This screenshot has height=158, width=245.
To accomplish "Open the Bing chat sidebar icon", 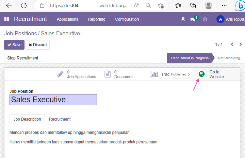I will coord(240,6).
